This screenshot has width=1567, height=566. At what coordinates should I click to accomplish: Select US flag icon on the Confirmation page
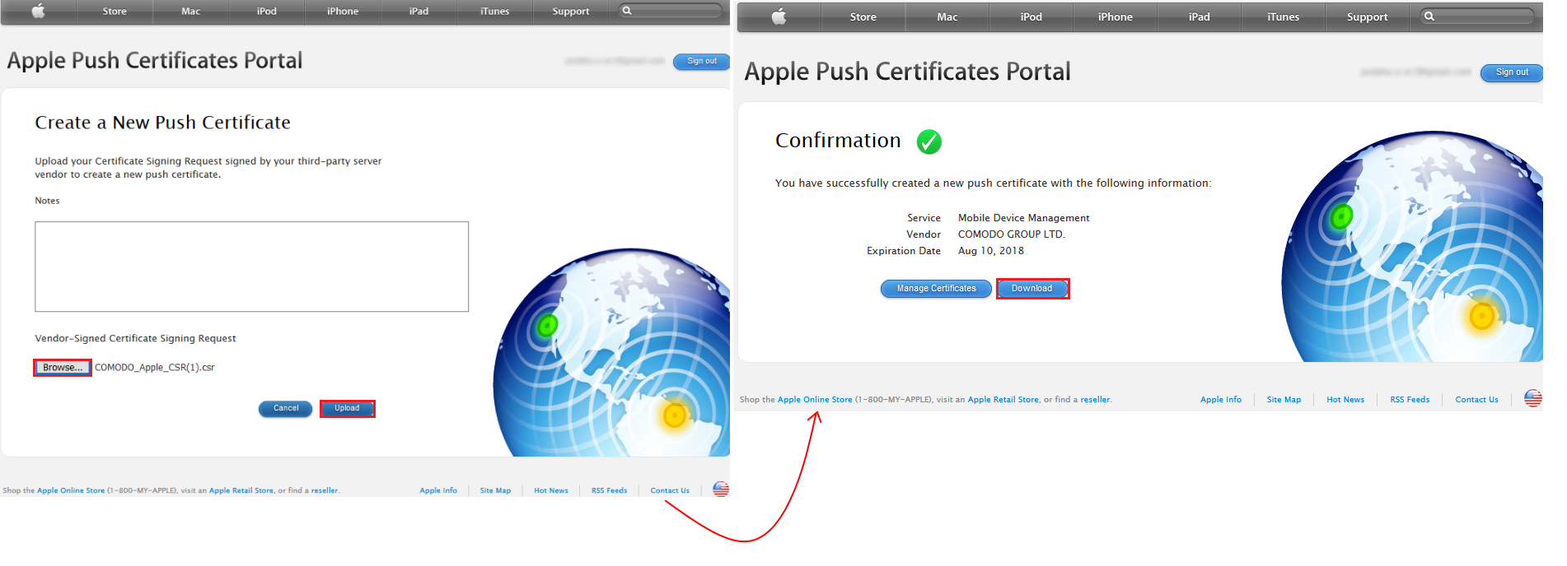(1533, 399)
